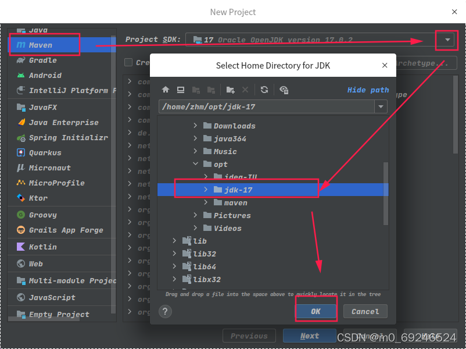Click the Web globe icon in sidebar

[21, 263]
